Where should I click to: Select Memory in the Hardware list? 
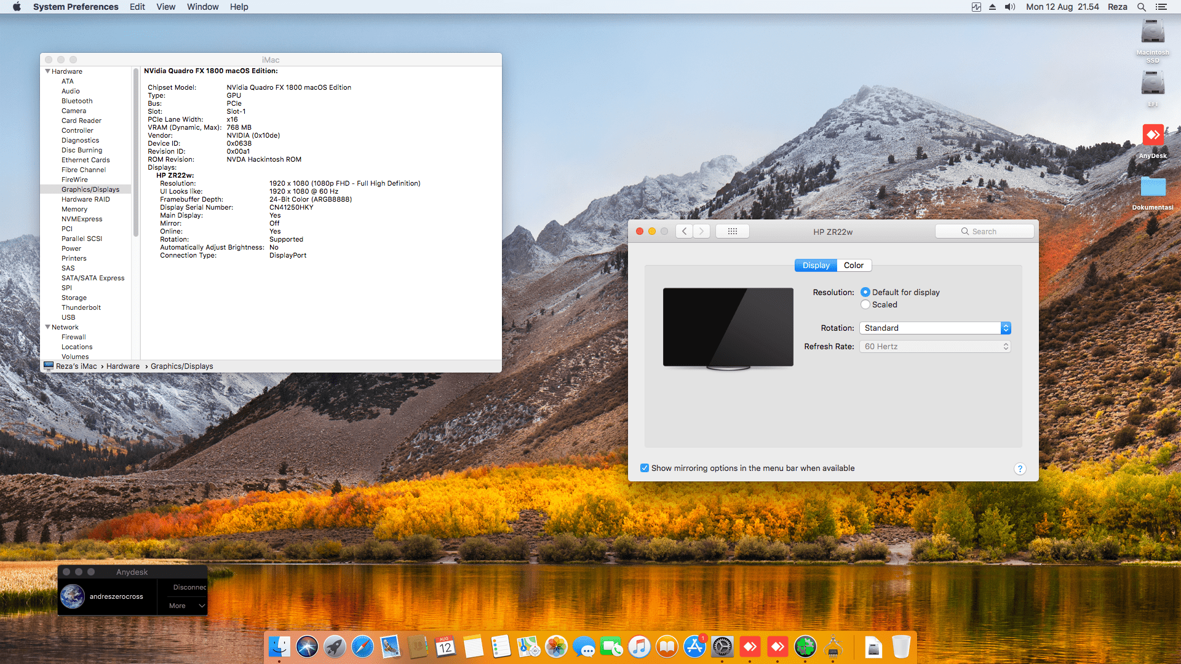tap(74, 209)
